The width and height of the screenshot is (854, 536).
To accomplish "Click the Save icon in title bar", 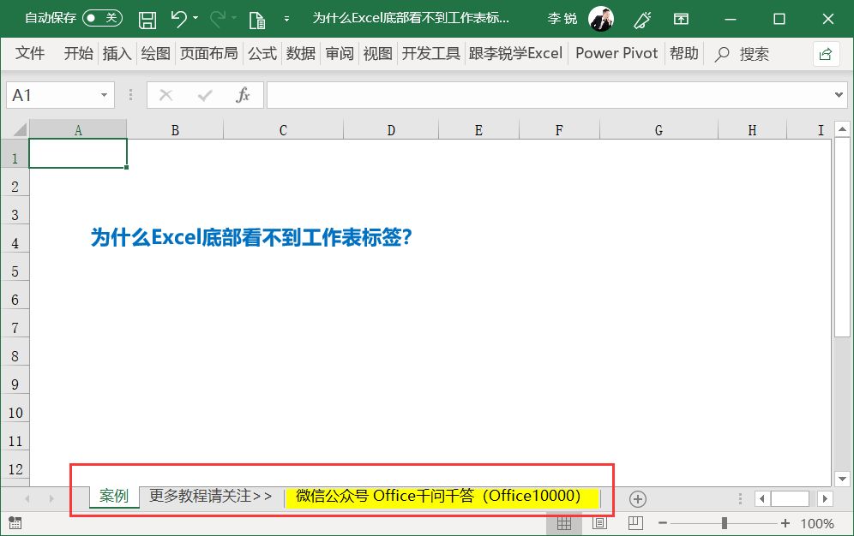I will (147, 19).
